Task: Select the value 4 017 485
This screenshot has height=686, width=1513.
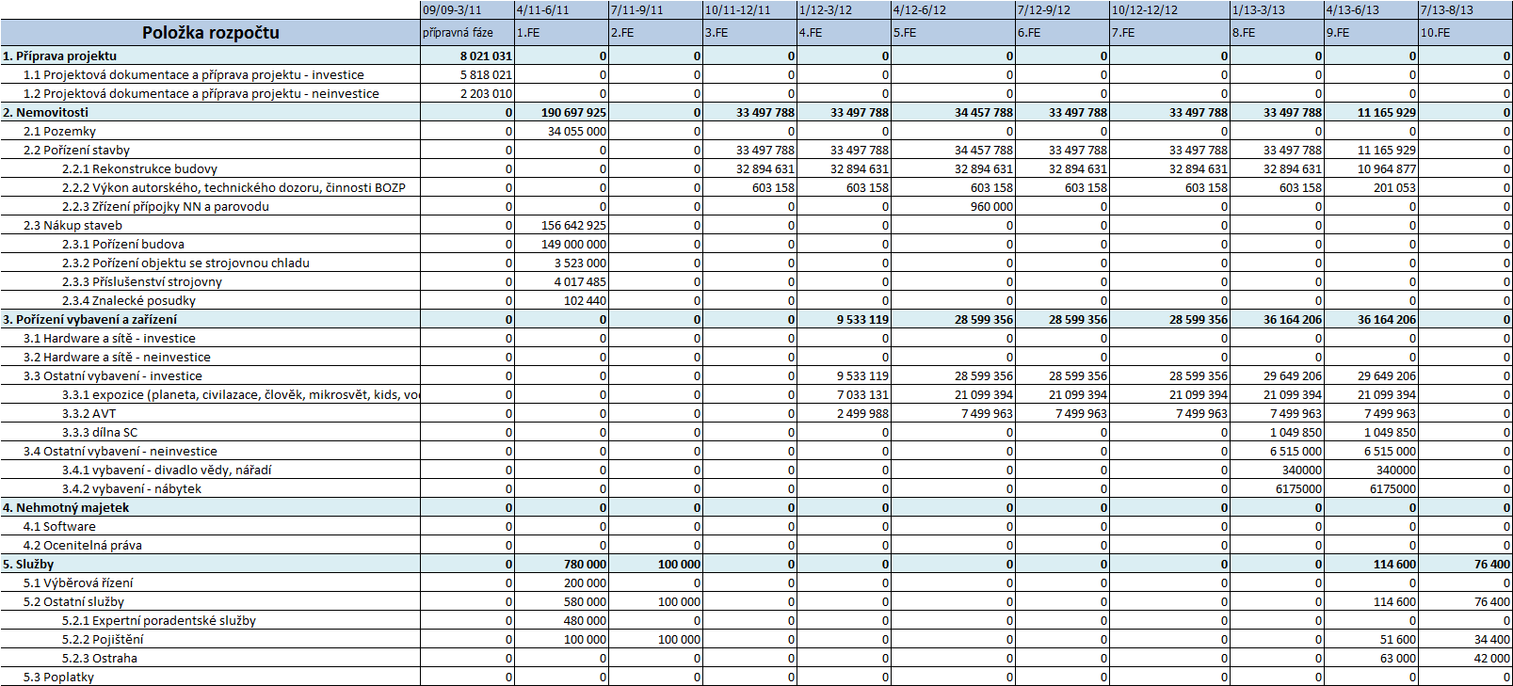Action: [x=580, y=281]
